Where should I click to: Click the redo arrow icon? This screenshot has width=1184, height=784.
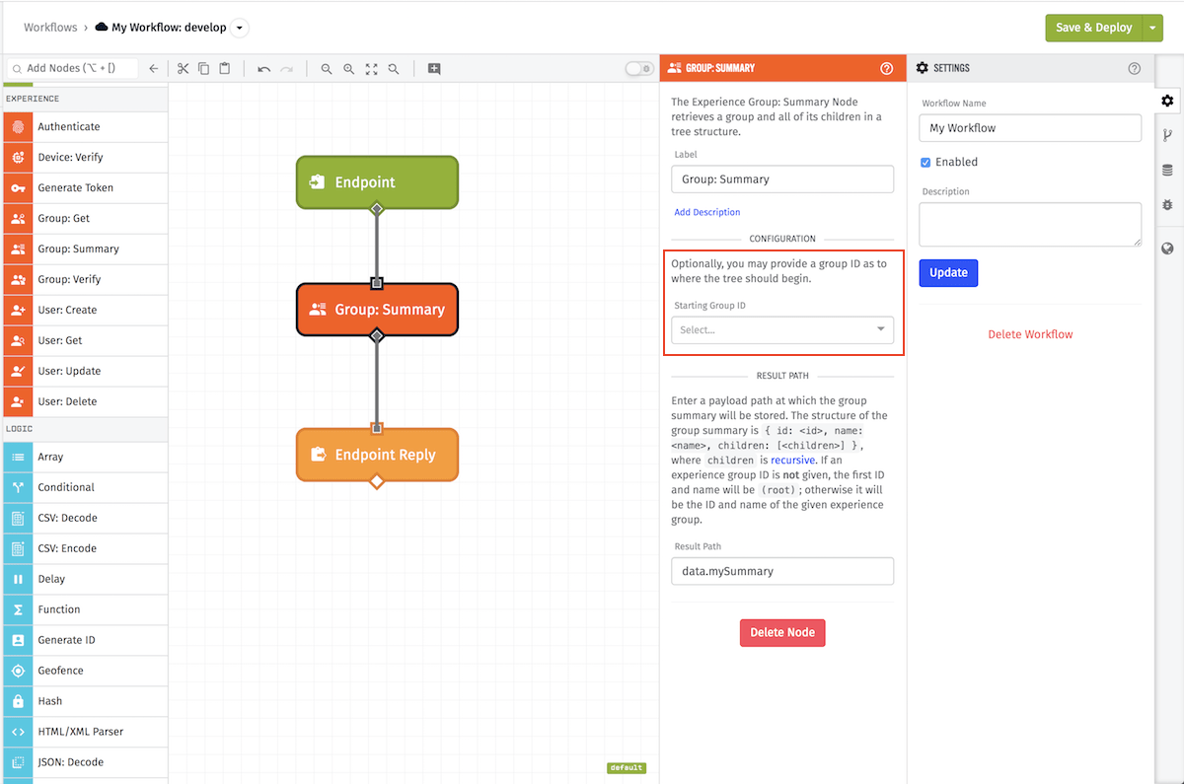click(x=286, y=69)
